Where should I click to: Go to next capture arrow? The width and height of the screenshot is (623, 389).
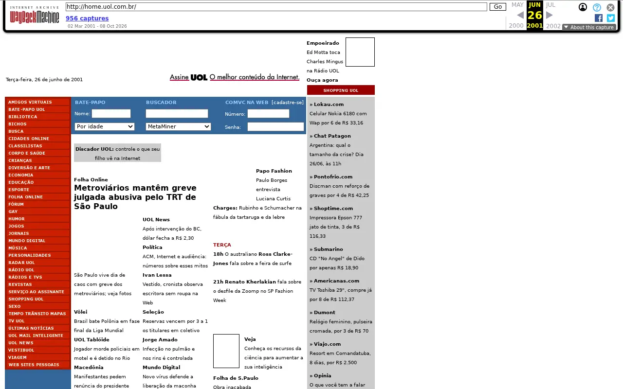point(550,15)
